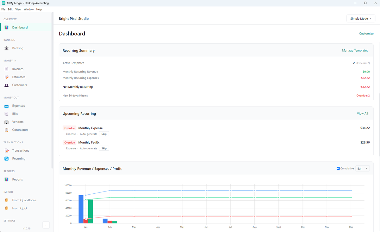Viewport: 380px width, 232px height.
Task: Uncheck the Cumulative checkbox
Action: (338, 168)
